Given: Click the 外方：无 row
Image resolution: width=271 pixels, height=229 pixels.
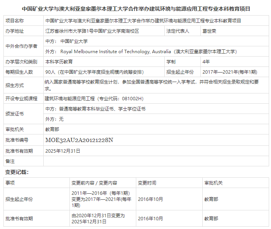Looking at the screenshot, I should (156, 119).
